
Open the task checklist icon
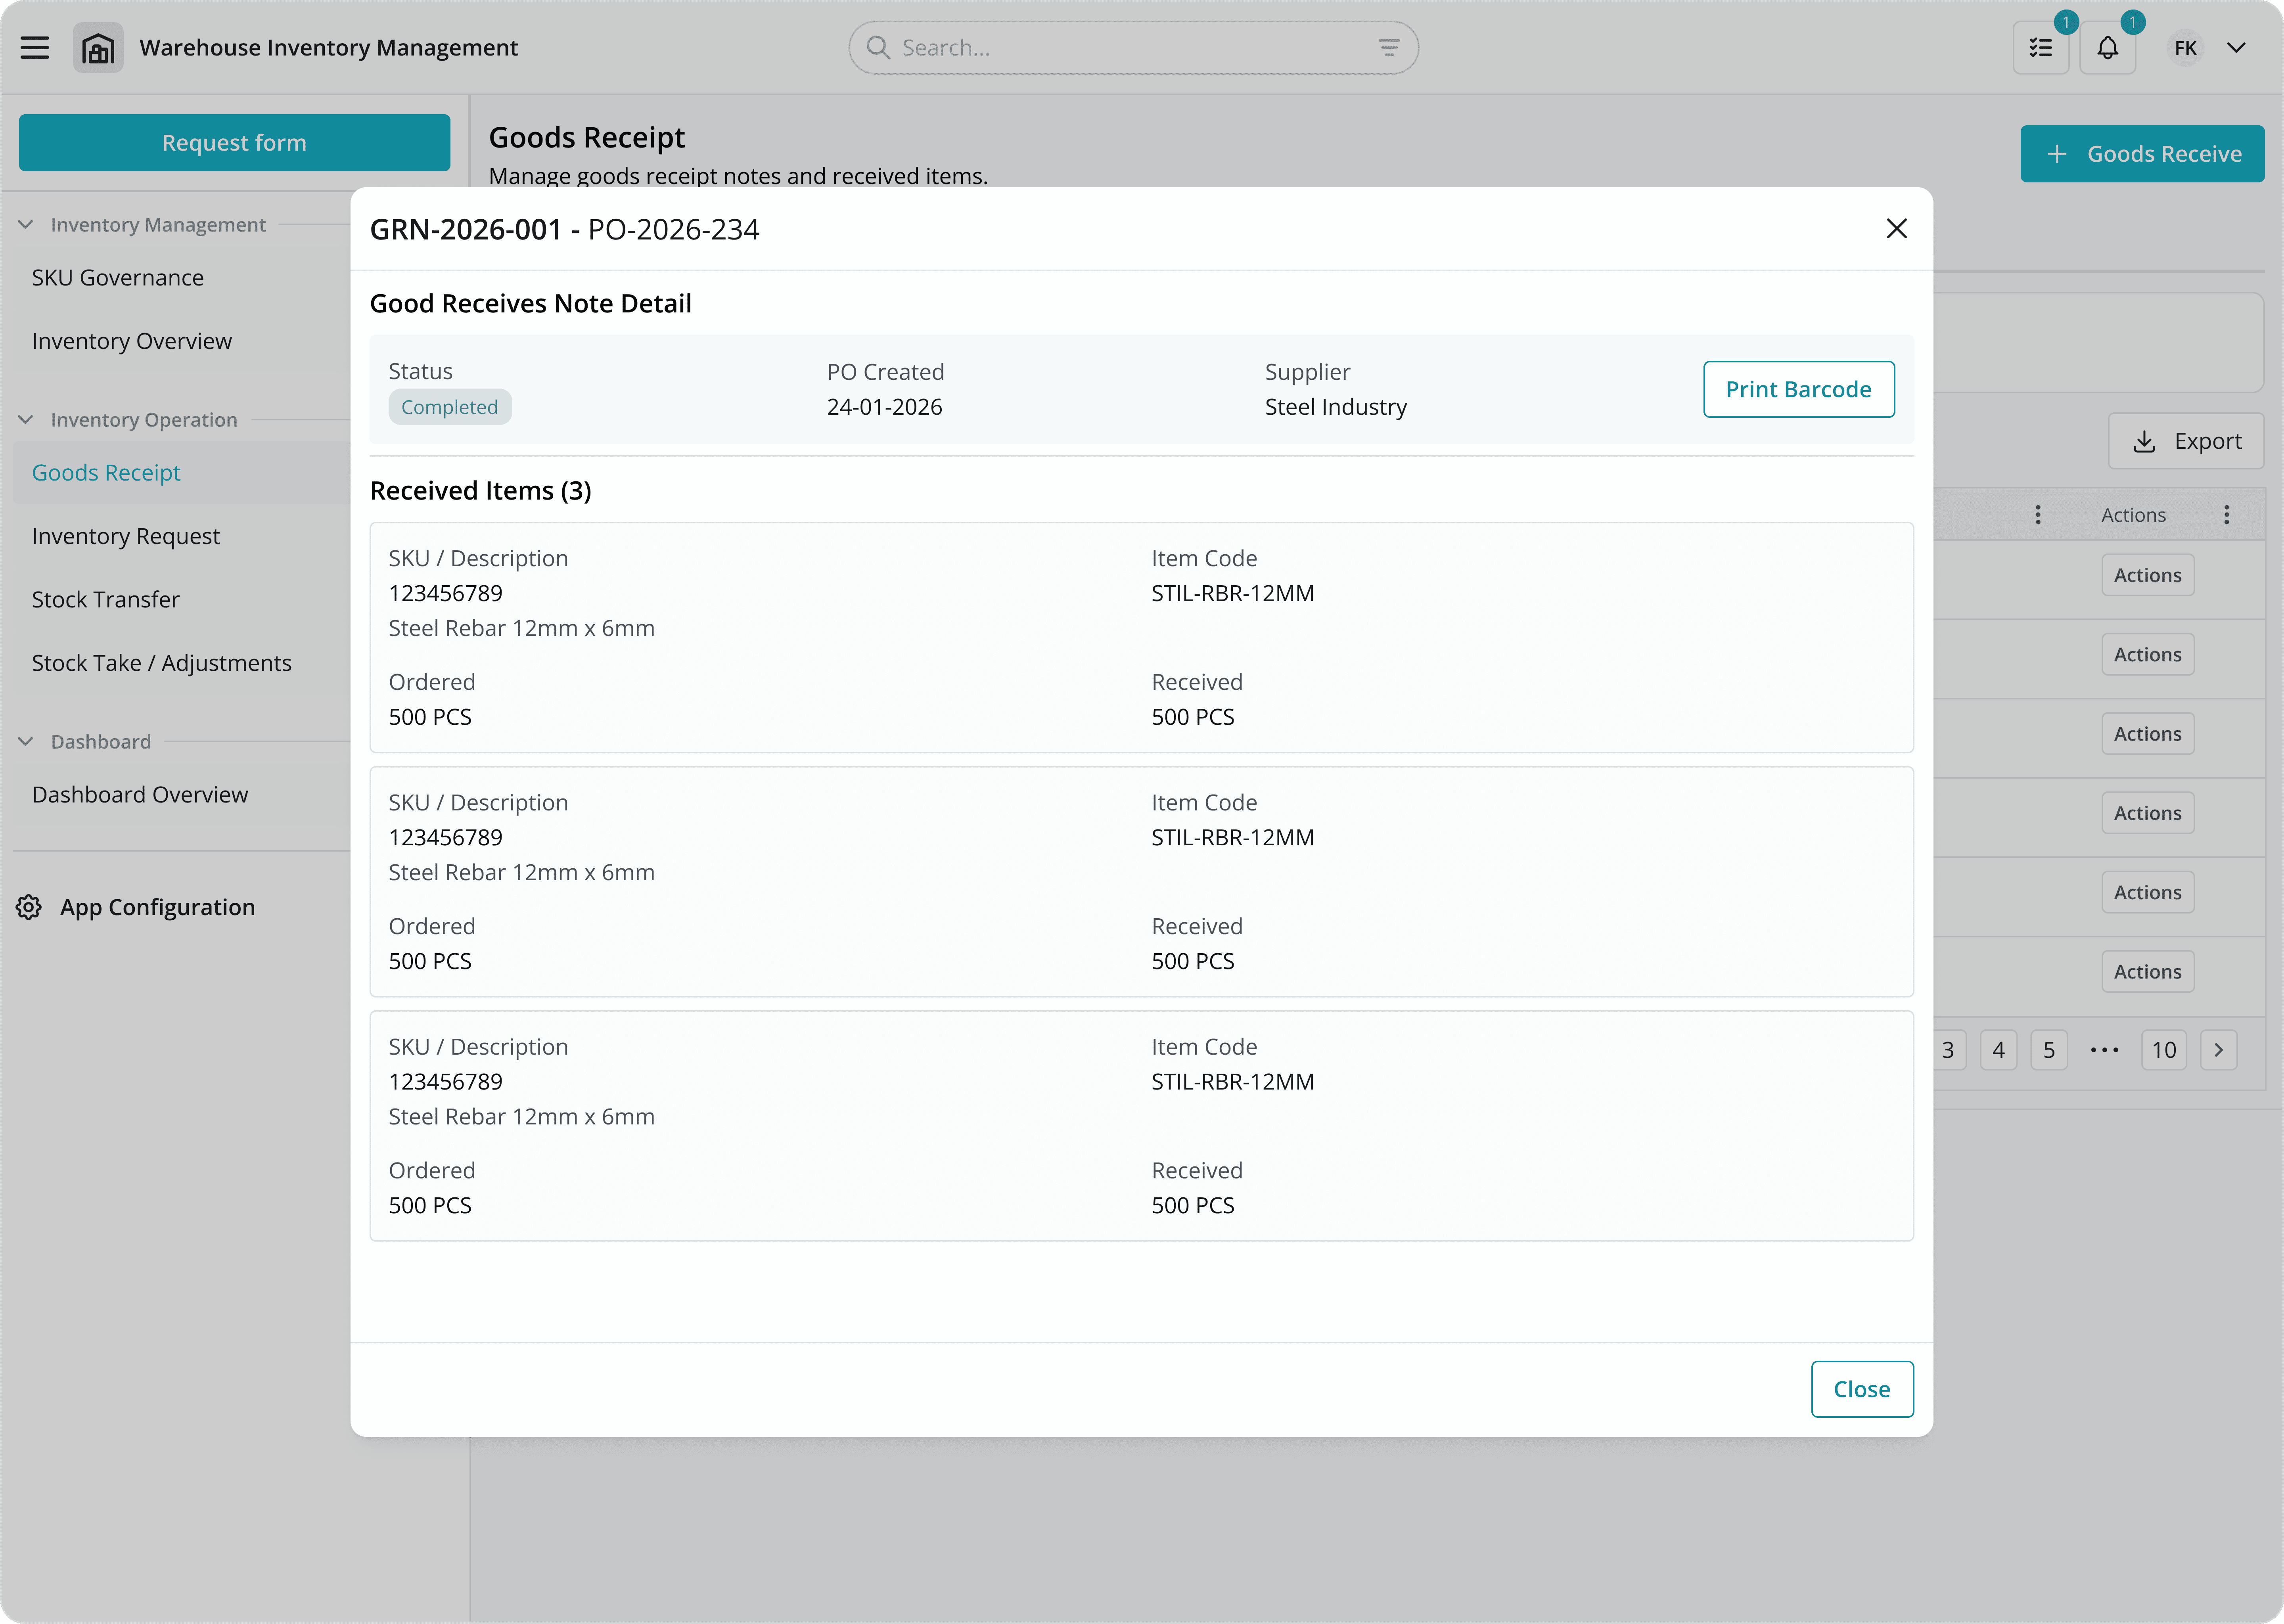tap(2040, 48)
